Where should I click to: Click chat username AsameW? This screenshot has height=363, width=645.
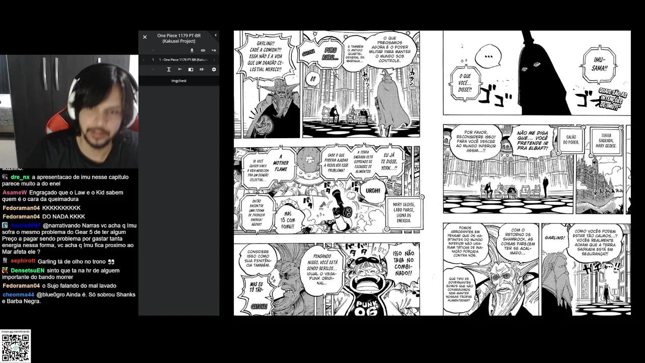[15, 193]
